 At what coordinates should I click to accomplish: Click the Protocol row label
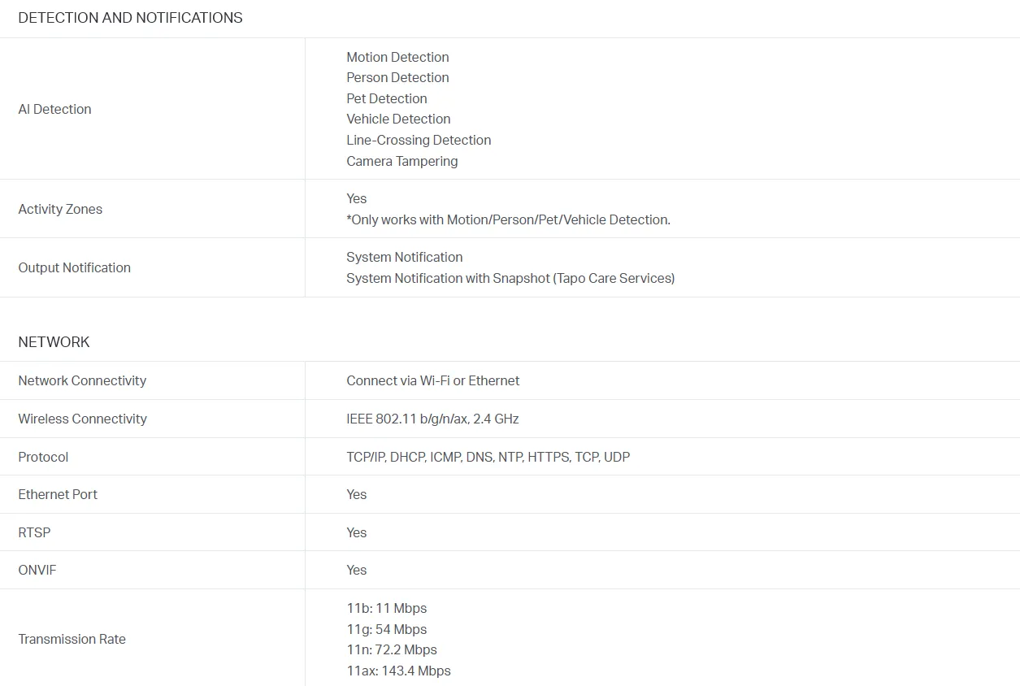[x=43, y=457]
